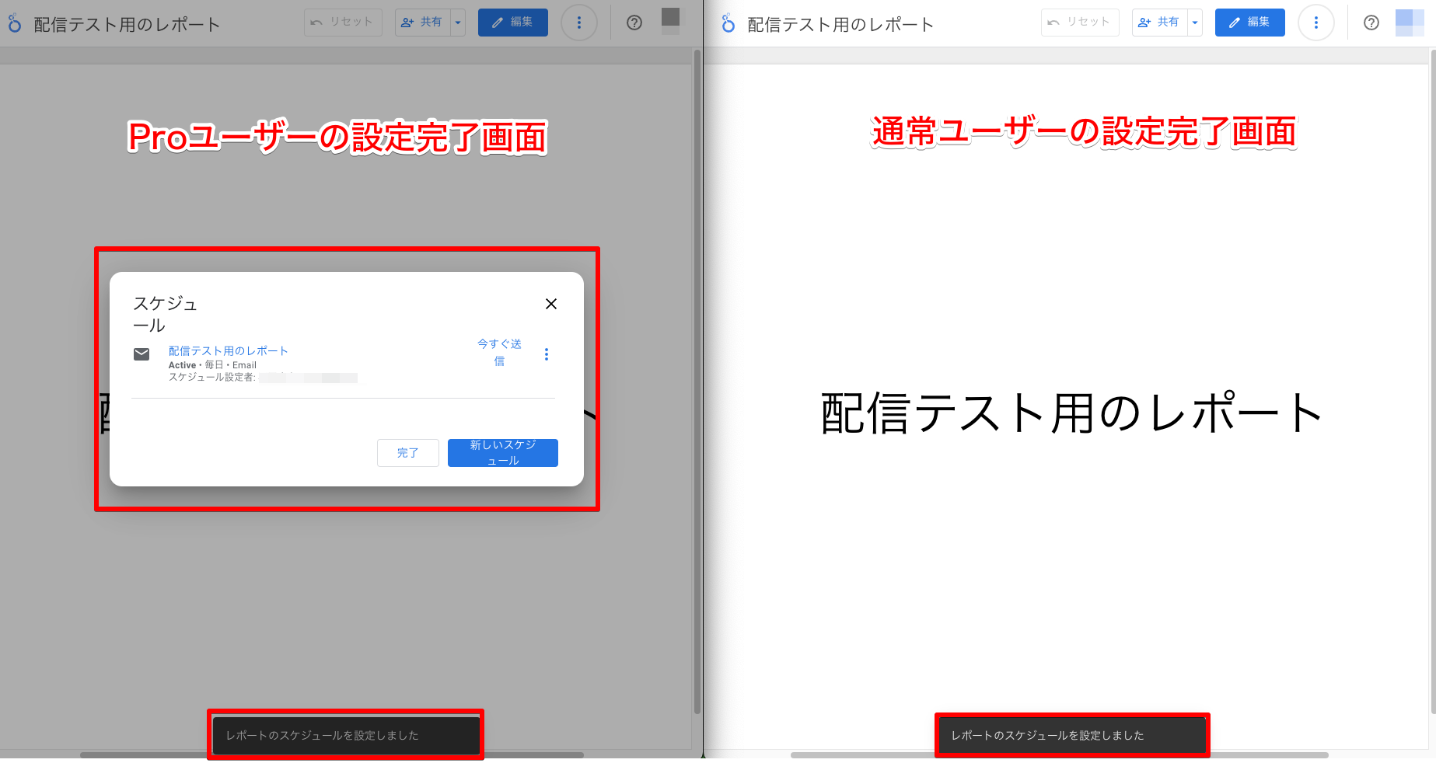Click the email envelope icon in schedule
Viewport: 1436px width, 763px height.
pyautogui.click(x=142, y=354)
